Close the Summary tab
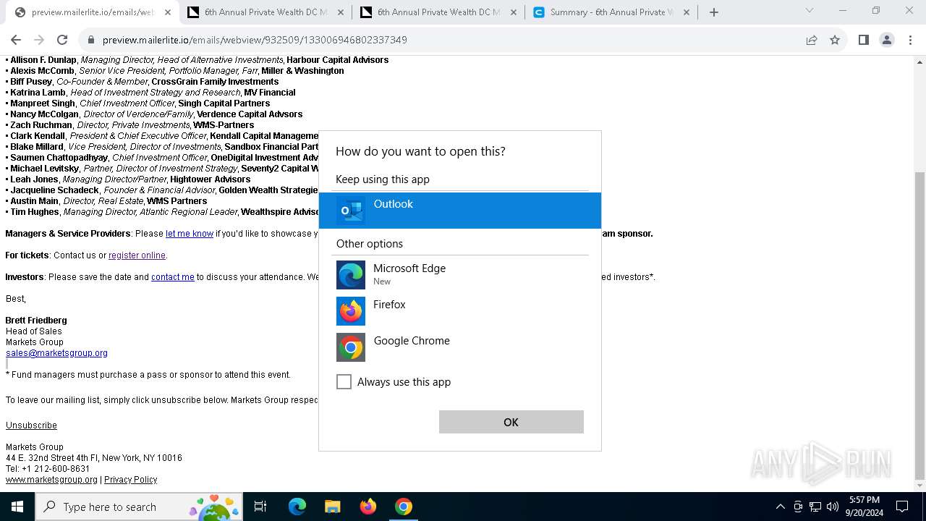This screenshot has height=521, width=926. click(686, 12)
